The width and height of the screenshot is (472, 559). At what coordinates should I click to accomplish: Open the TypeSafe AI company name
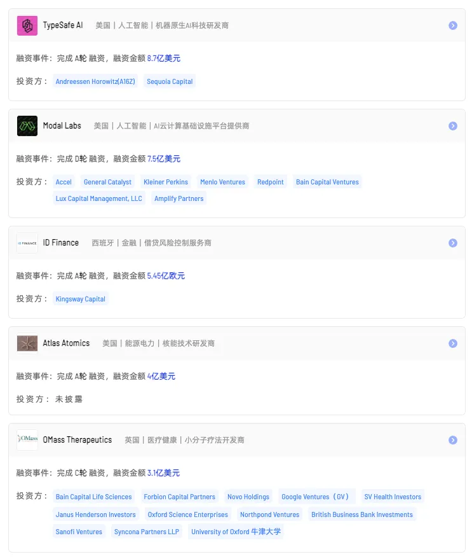click(63, 25)
